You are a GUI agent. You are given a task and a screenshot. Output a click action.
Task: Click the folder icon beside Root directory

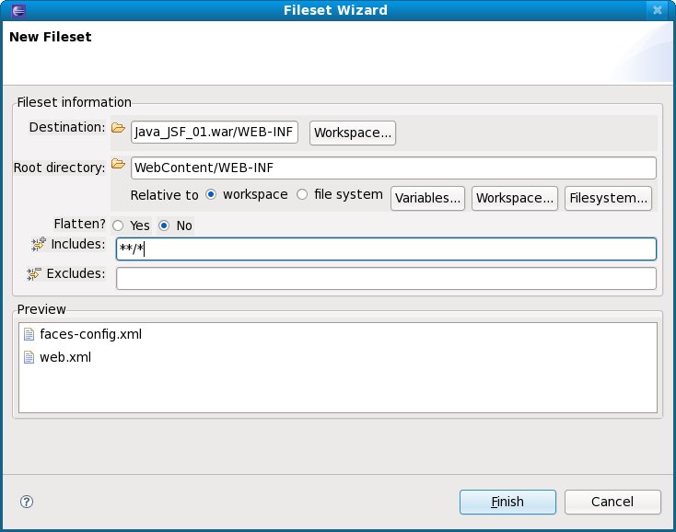pos(117,165)
